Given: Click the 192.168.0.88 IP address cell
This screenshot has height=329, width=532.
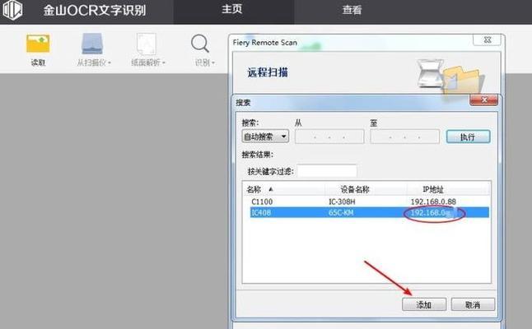Looking at the screenshot, I should tap(433, 202).
